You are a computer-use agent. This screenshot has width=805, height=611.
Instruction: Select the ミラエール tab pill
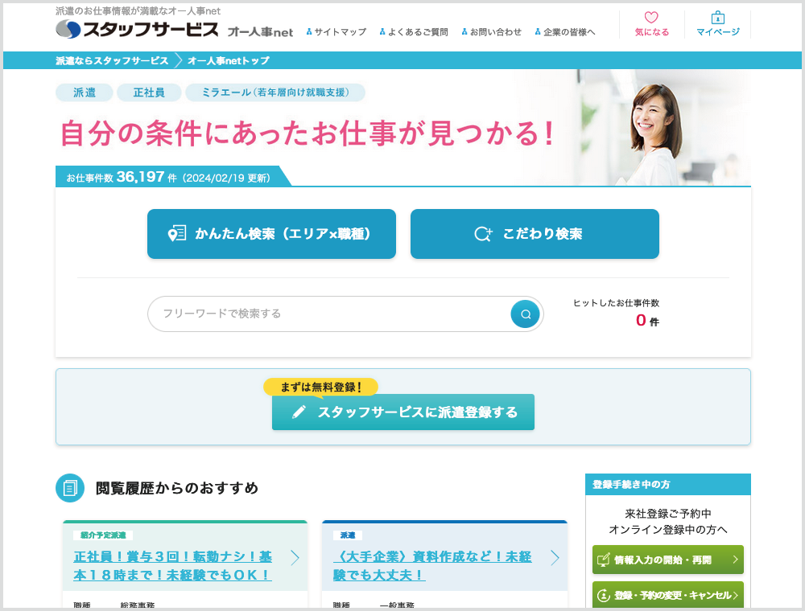(x=275, y=92)
